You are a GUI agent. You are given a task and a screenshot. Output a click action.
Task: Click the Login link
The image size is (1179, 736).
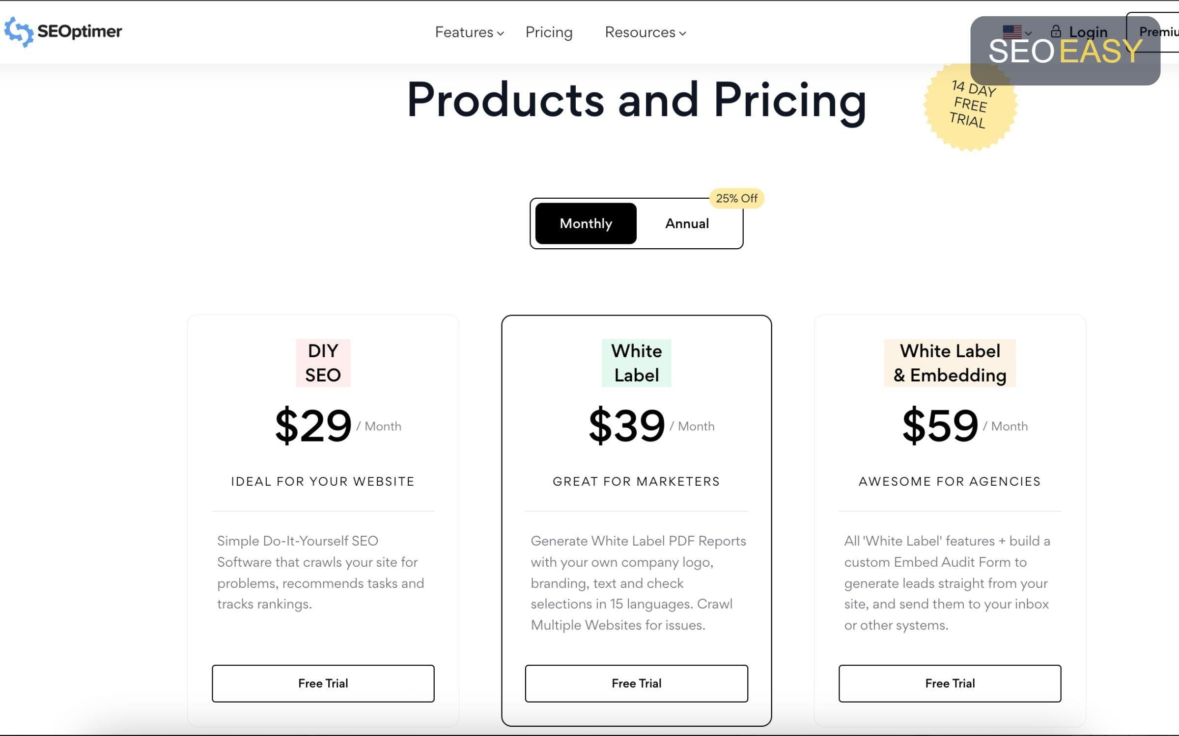1088,32
